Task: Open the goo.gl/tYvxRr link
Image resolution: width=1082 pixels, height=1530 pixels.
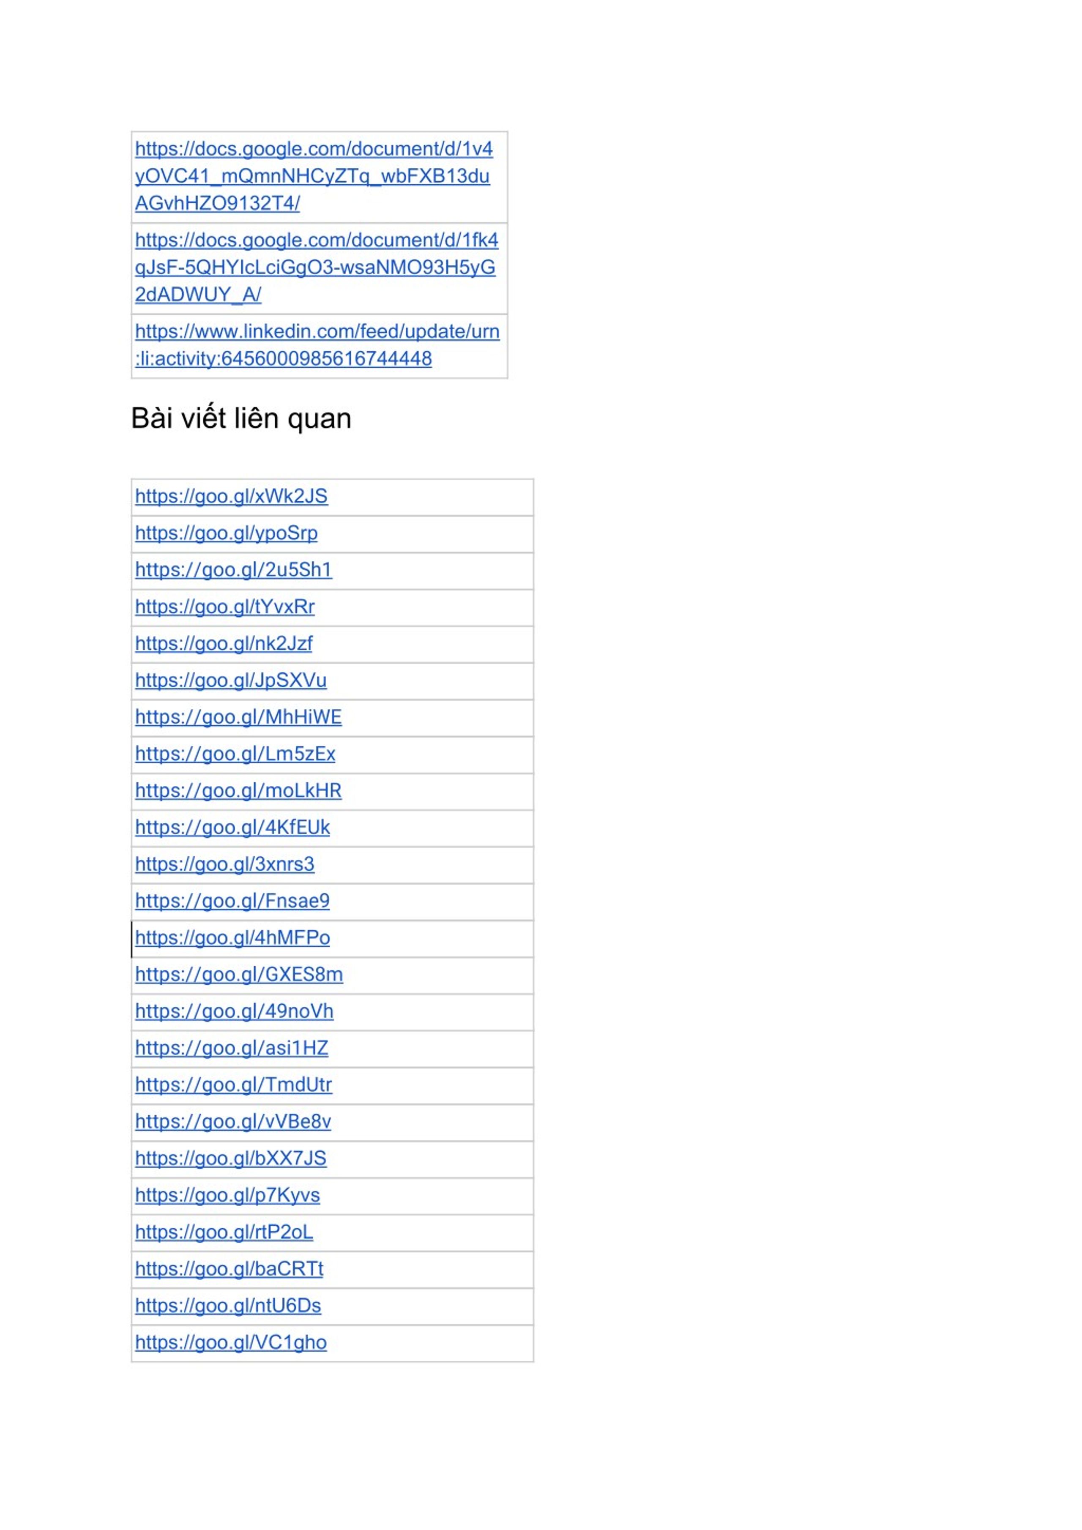Action: (225, 607)
